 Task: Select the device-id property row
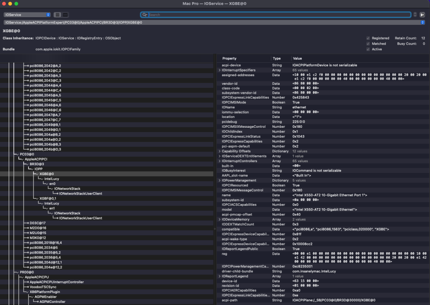[x=323, y=281]
